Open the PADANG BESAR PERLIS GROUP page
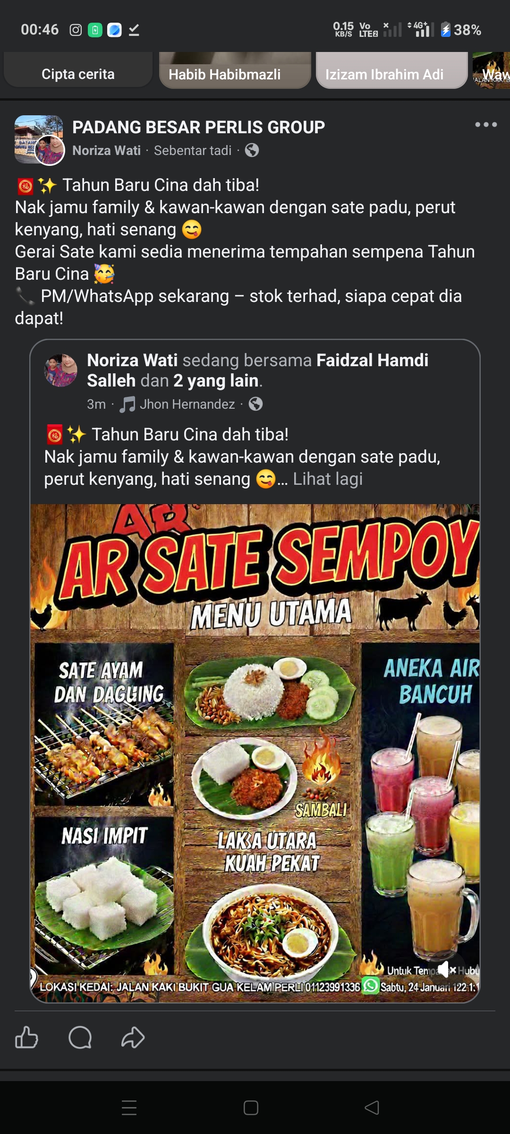This screenshot has height=1134, width=510. 198,127
